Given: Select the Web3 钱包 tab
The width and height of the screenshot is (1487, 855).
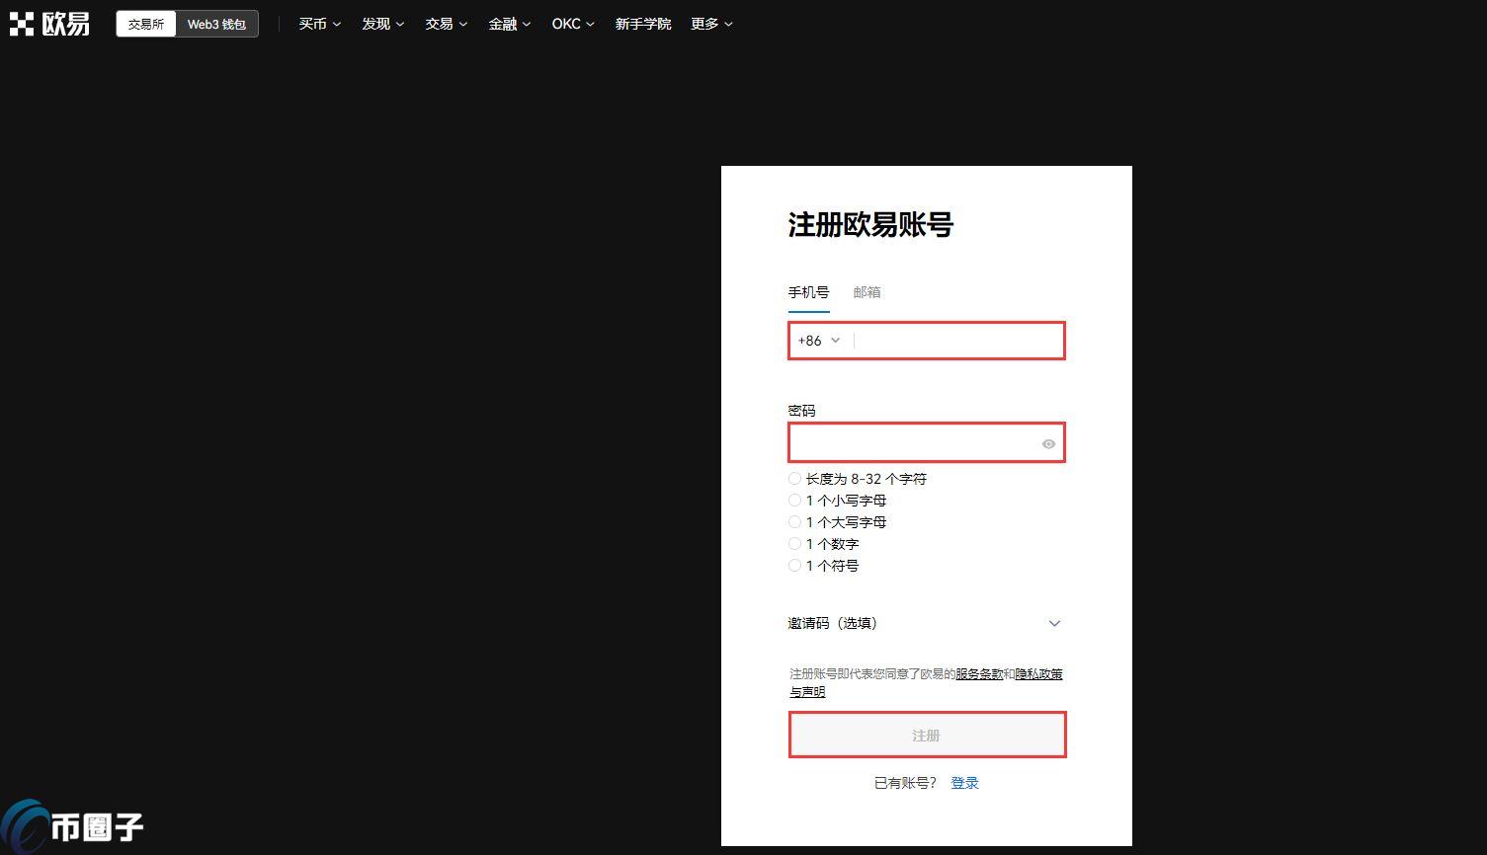Looking at the screenshot, I should click(216, 24).
